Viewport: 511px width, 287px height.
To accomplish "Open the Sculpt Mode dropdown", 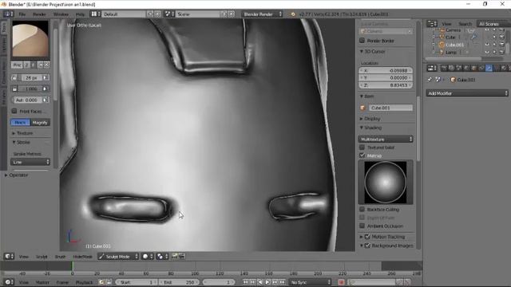I will pos(118,257).
